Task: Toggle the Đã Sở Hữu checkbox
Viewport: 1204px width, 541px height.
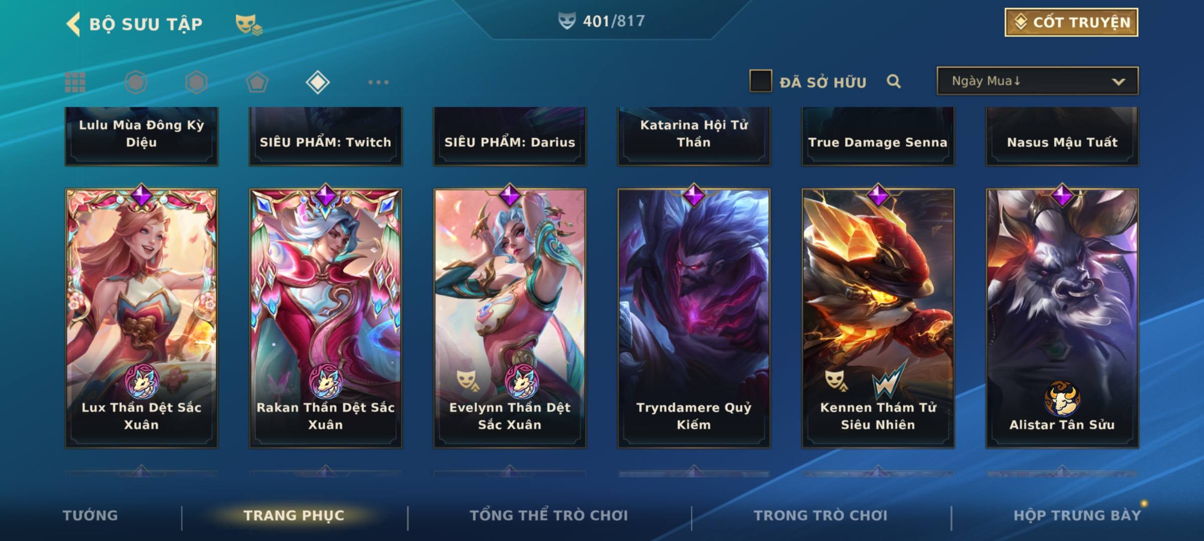Action: (x=761, y=81)
